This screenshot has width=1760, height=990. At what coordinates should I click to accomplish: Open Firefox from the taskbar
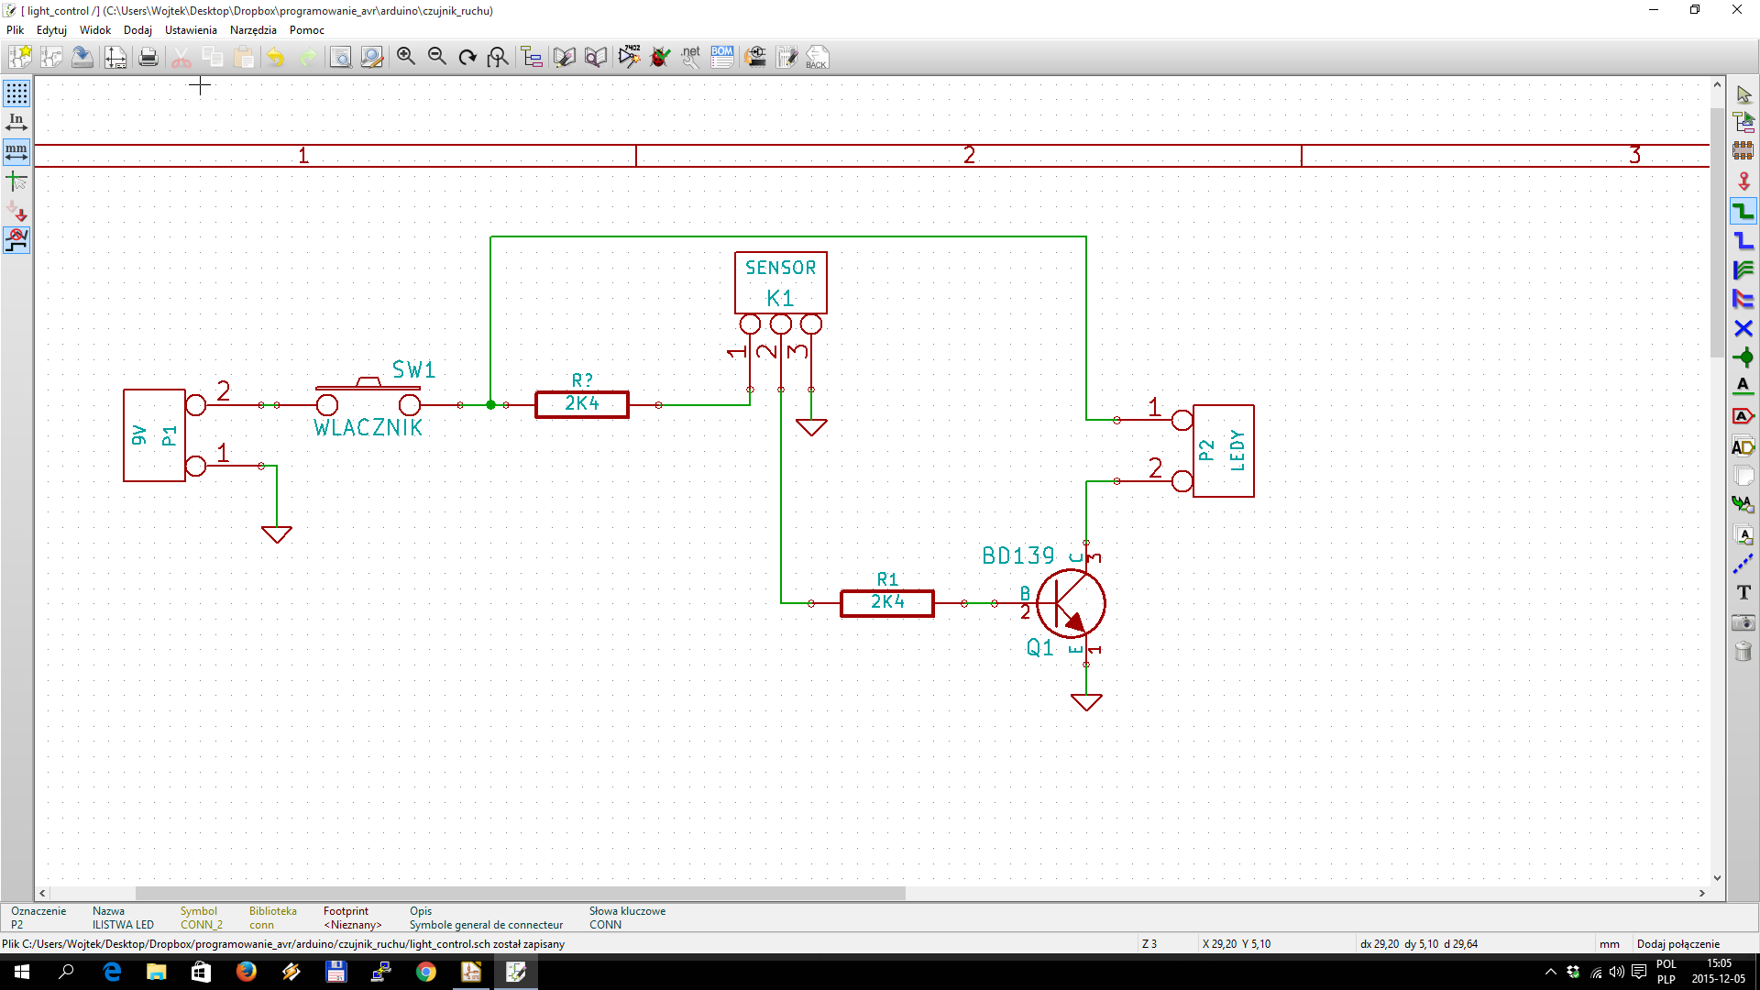point(246,972)
